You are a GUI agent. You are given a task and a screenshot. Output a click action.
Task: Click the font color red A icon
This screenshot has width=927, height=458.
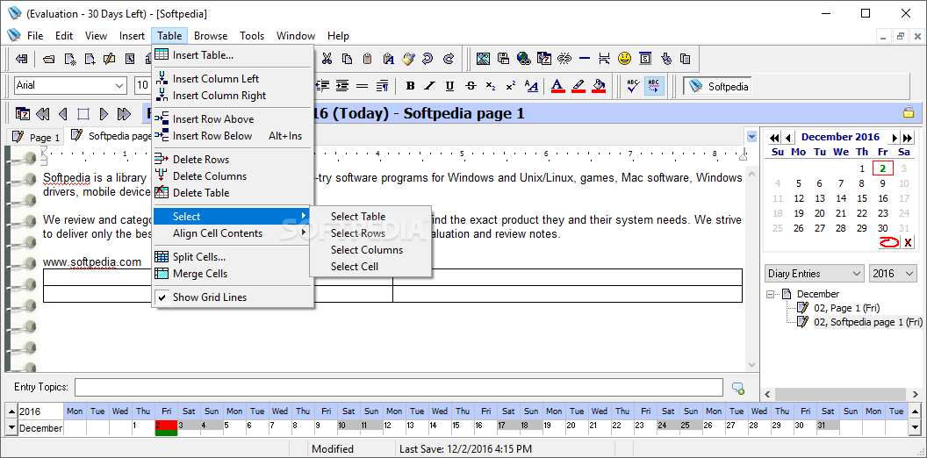pos(557,86)
